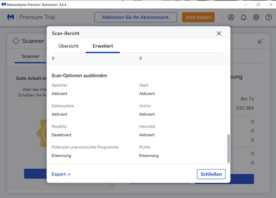Click the PUMs Erkennung value
This screenshot has width=276, height=198.
(x=149, y=156)
